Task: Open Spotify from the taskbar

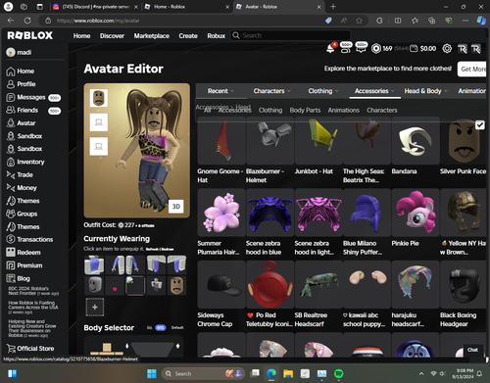Action: [x=339, y=373]
